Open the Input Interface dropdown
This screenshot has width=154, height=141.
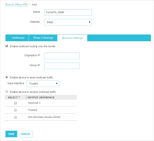pos(43,84)
